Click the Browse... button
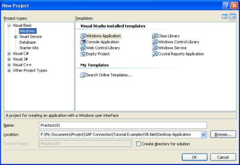The height and width of the screenshot is (165, 240). pyautogui.click(x=223, y=135)
